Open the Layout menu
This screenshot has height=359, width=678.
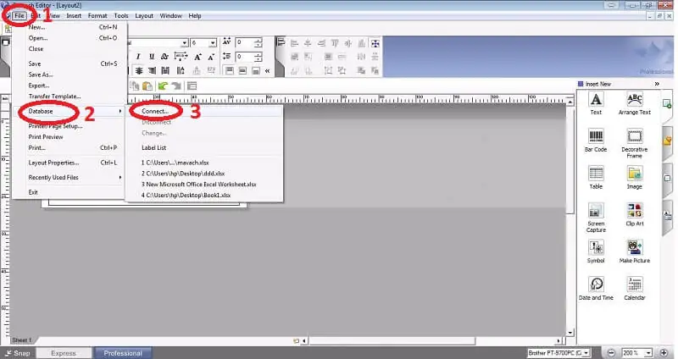point(144,15)
